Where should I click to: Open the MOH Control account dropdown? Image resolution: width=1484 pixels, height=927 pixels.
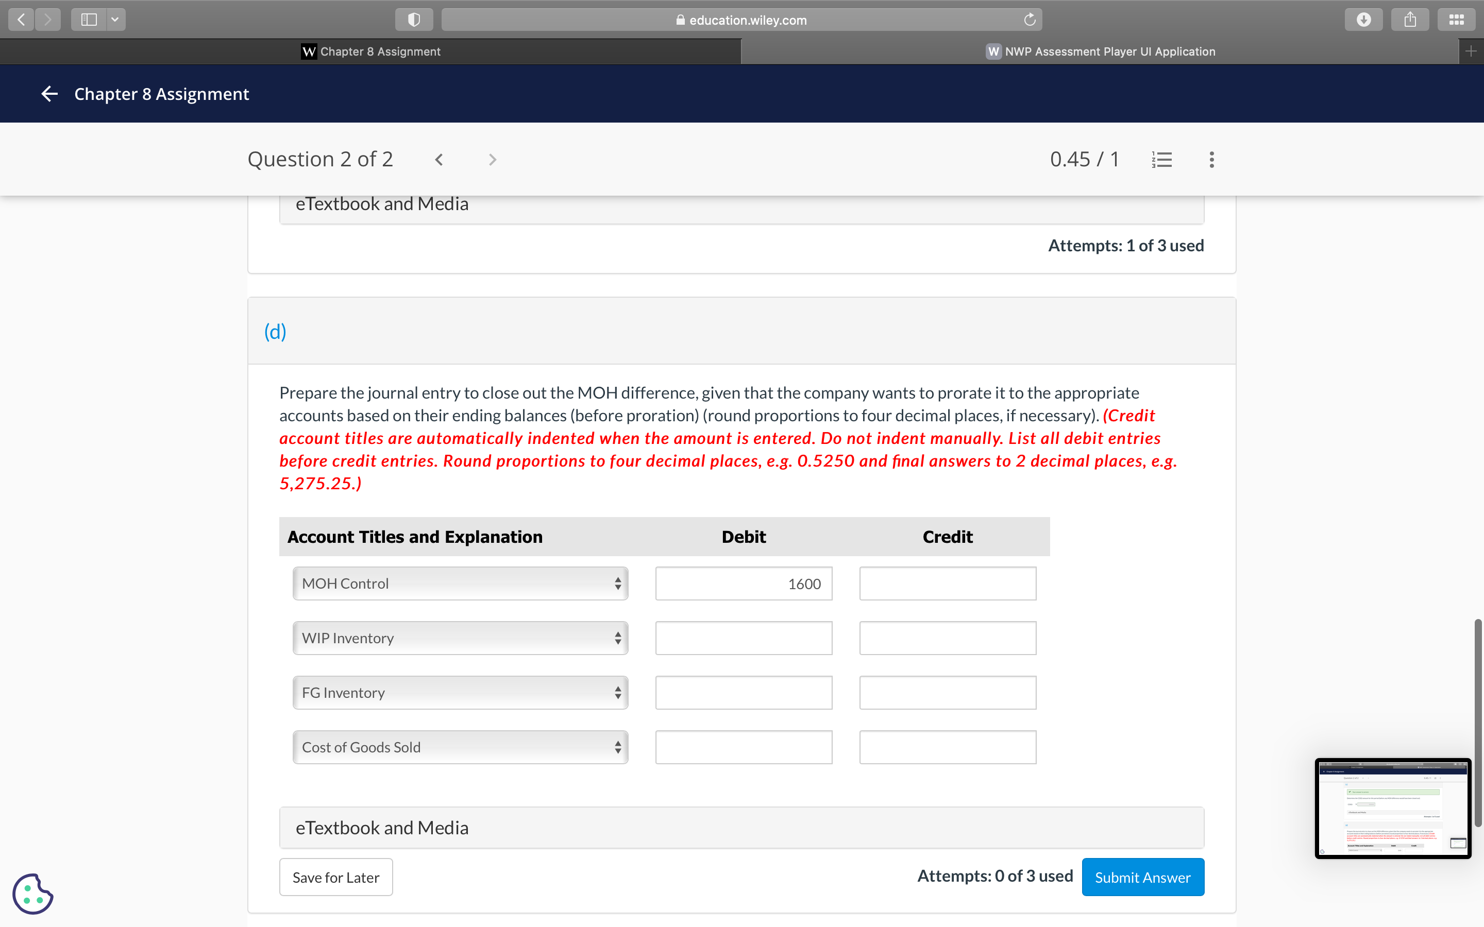point(460,583)
